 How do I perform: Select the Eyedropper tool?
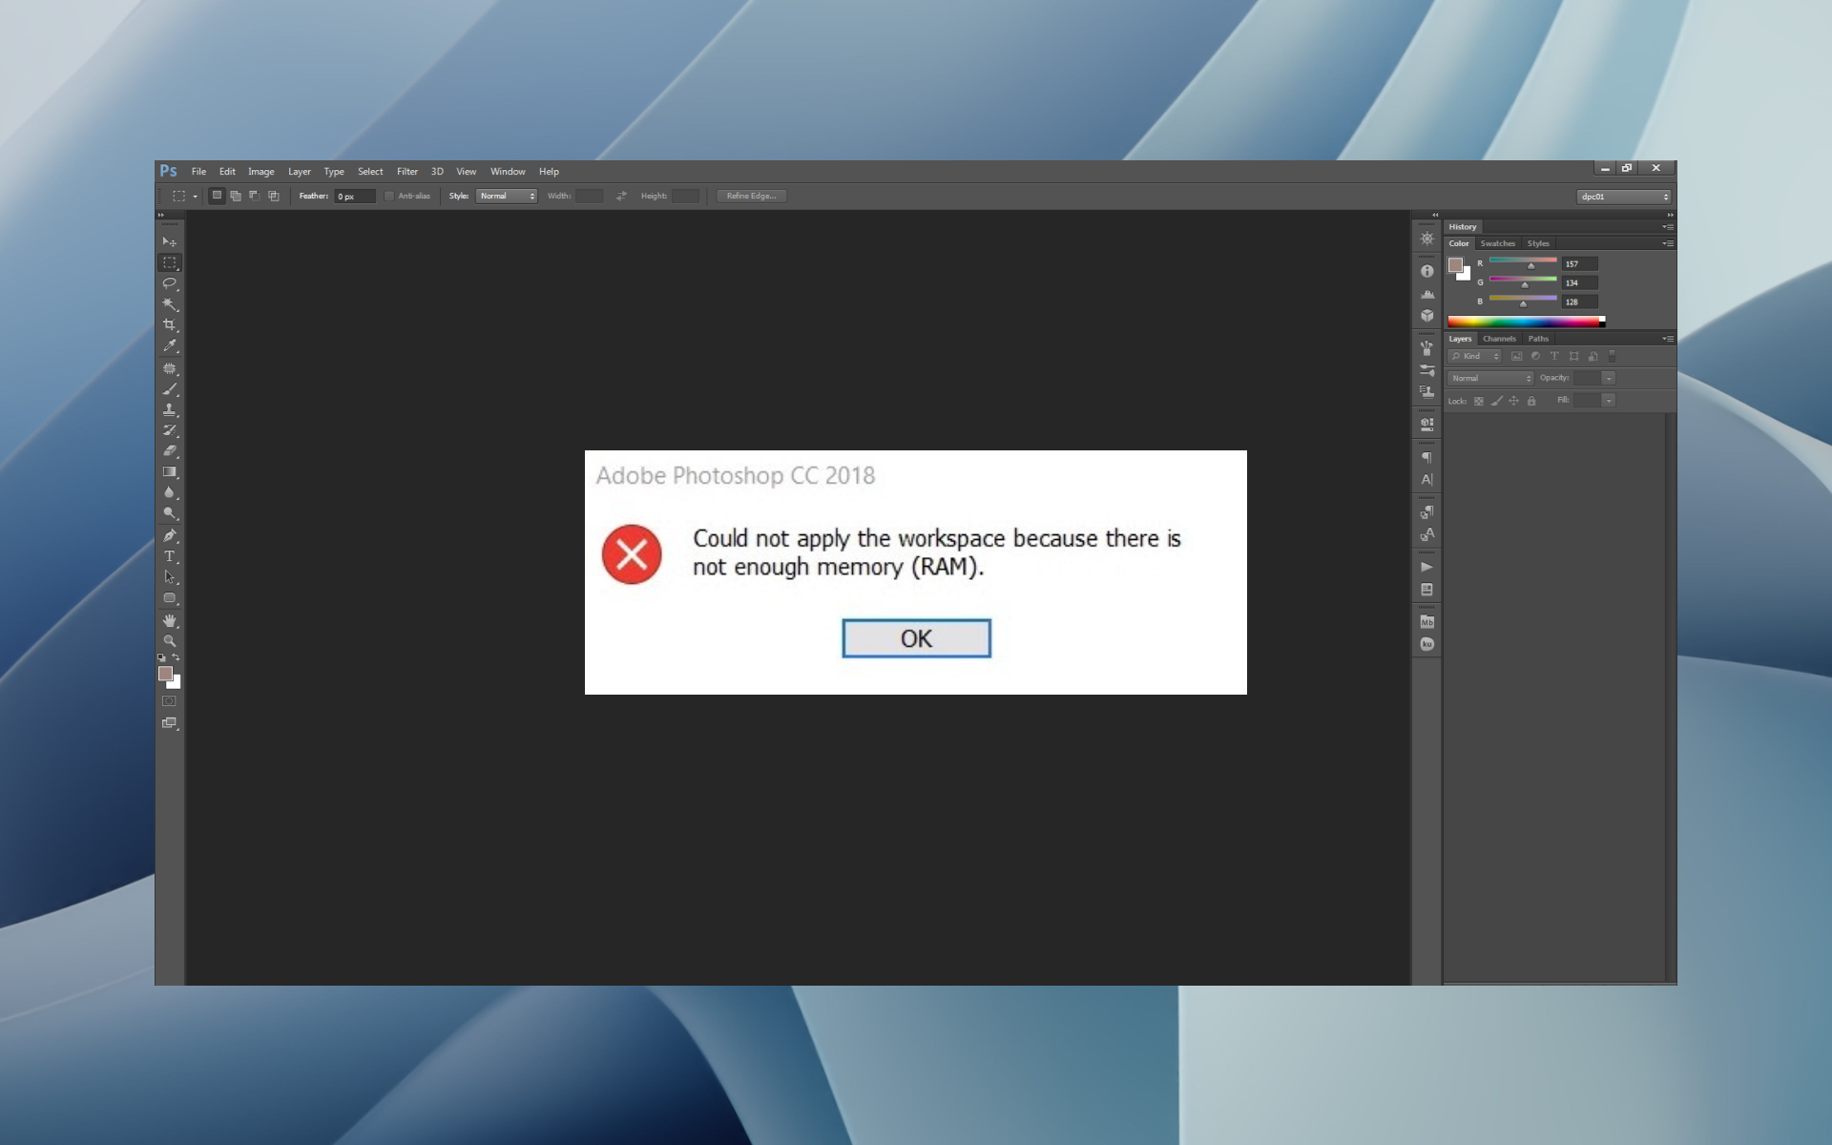(170, 346)
